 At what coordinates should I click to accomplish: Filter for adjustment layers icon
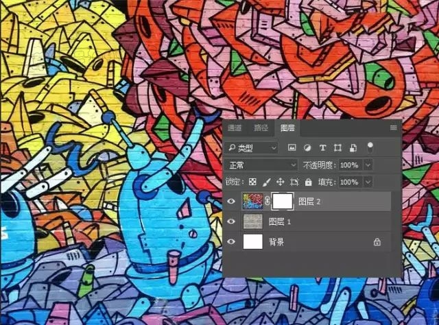[x=307, y=147]
